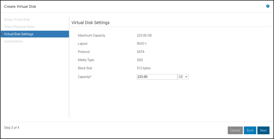Click the Virtual Disk Settings panel heading
This screenshot has height=139, width=274.
click(90, 23)
